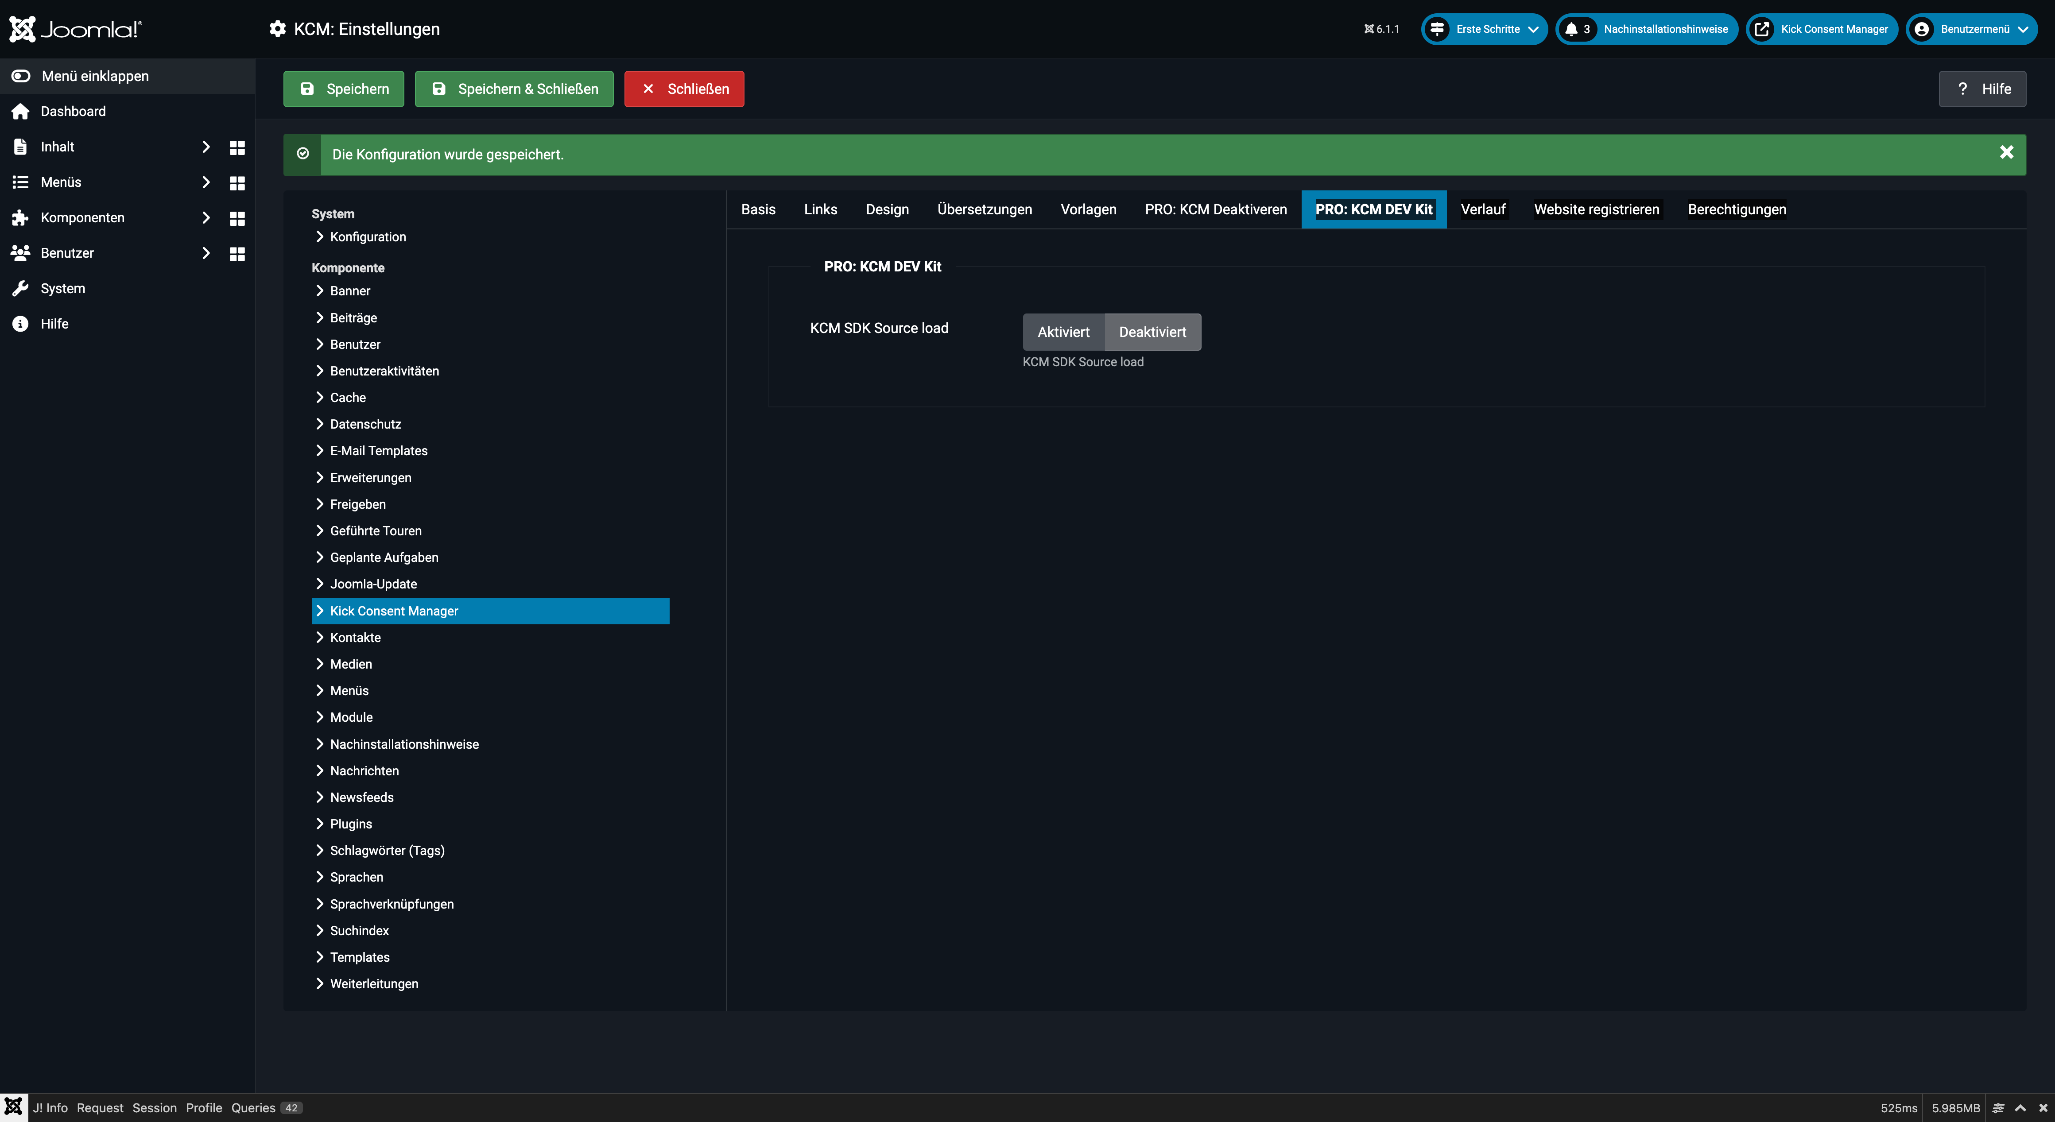Viewport: 2055px width, 1122px height.
Task: Click the Inhalt file icon in sidebar
Action: click(x=21, y=147)
